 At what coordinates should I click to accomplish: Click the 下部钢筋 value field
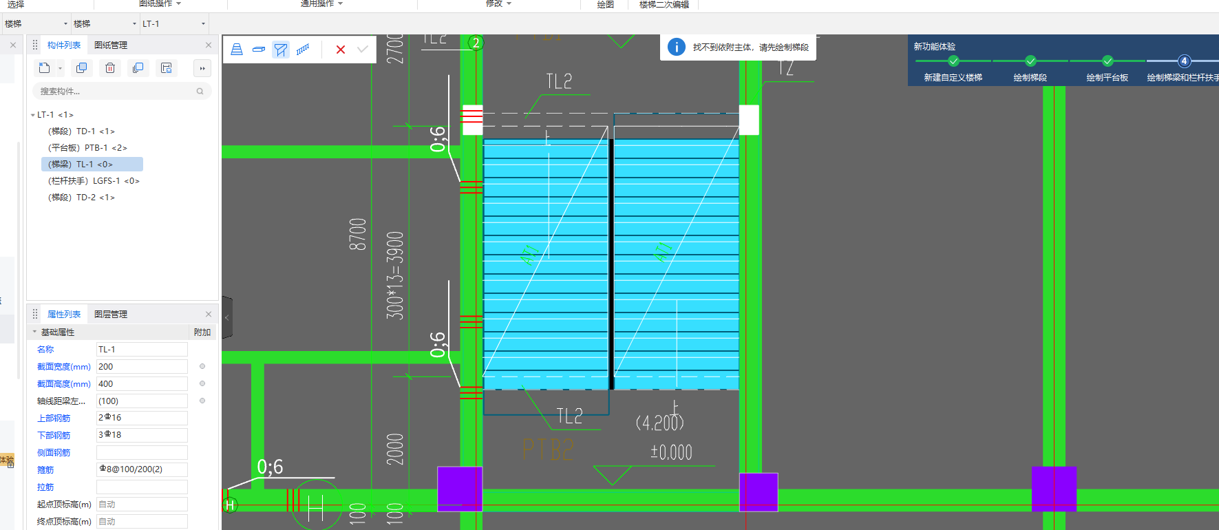click(x=142, y=435)
